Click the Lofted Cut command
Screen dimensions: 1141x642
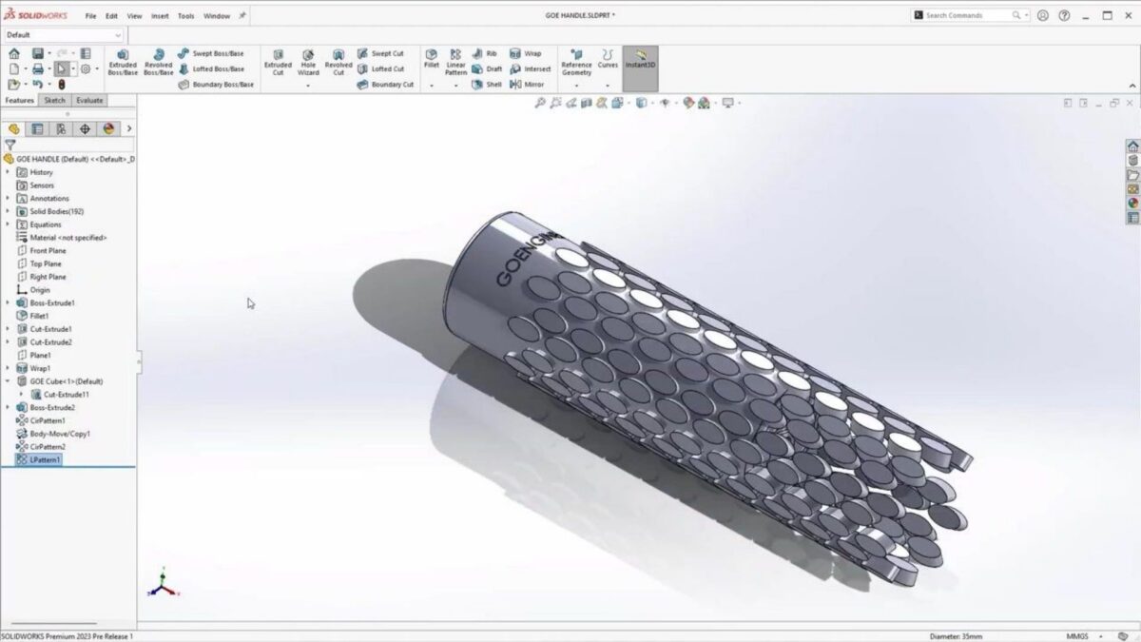point(381,68)
